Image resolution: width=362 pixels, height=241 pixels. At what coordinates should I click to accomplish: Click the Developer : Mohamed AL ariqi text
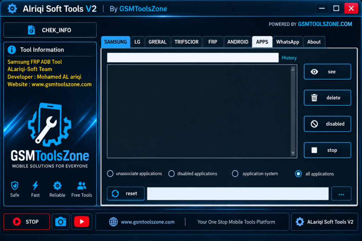(44, 77)
